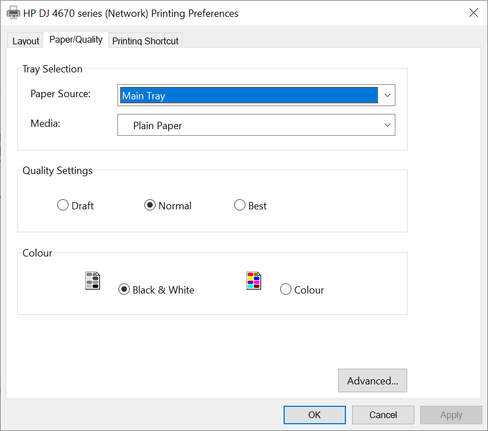
Task: Open the Printing Shortcut tab
Action: tap(145, 41)
